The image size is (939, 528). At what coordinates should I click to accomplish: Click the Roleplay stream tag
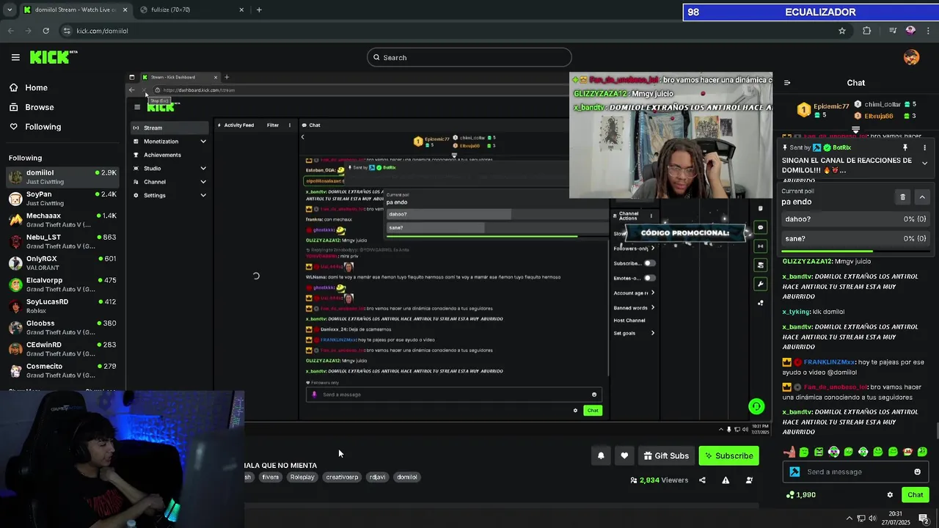[x=302, y=477]
